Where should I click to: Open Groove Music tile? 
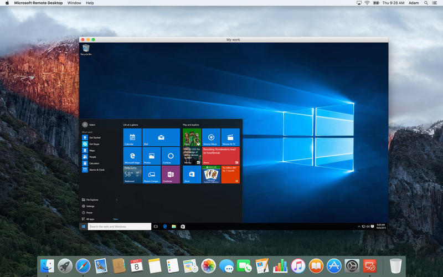pyautogui.click(x=211, y=137)
